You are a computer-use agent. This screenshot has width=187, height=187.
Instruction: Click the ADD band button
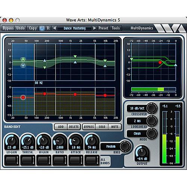point(61,127)
